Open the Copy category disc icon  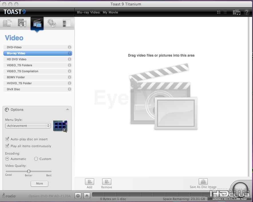(x=52, y=23)
